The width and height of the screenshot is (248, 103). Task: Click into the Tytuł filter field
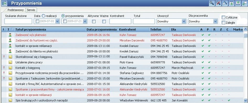coord(144,21)
